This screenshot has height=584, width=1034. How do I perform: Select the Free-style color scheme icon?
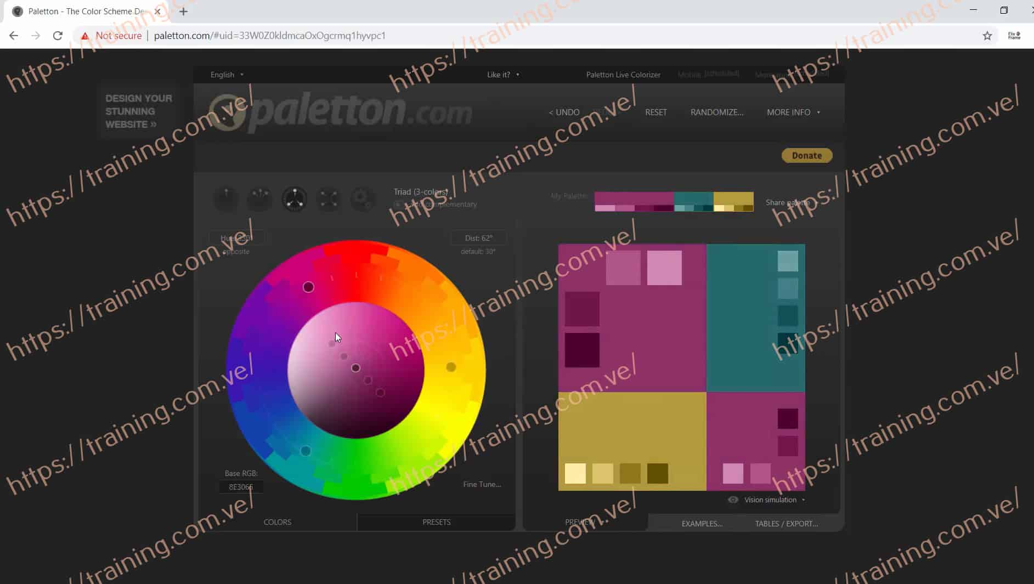click(363, 199)
